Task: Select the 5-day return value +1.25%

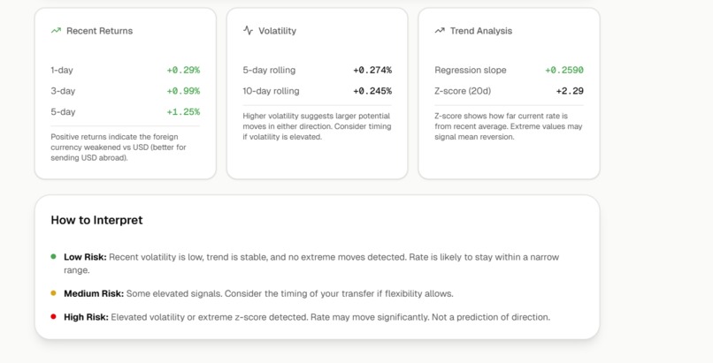Action: tap(183, 112)
